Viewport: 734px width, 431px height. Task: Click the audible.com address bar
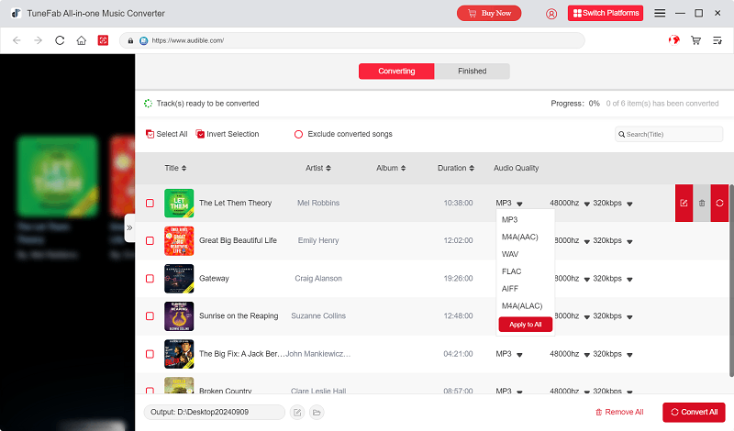[352, 40]
